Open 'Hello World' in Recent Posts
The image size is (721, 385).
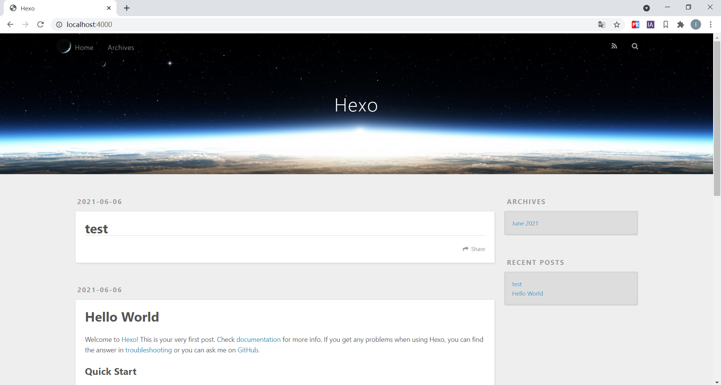point(528,293)
